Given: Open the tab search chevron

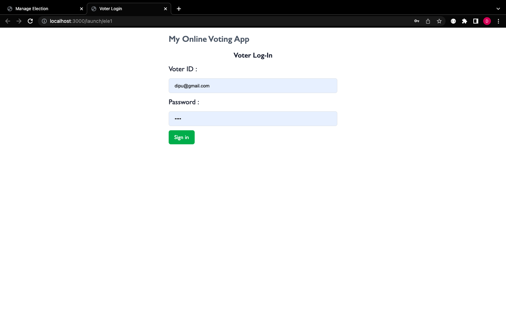Looking at the screenshot, I should pos(498,8).
